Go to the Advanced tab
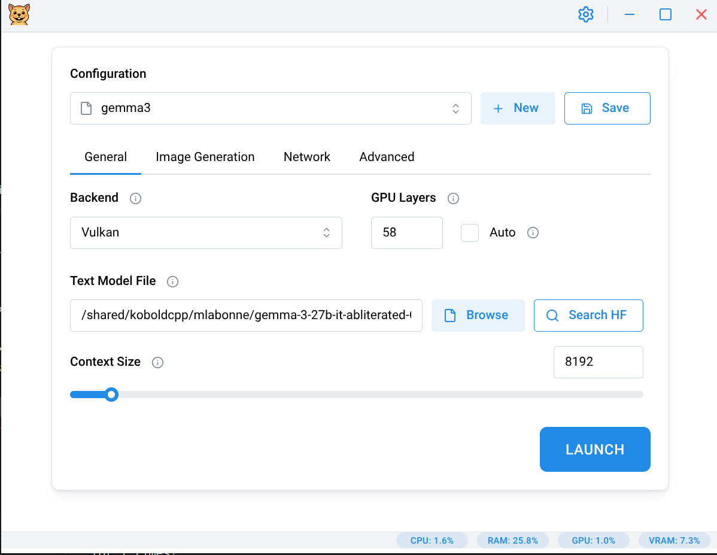 387,157
